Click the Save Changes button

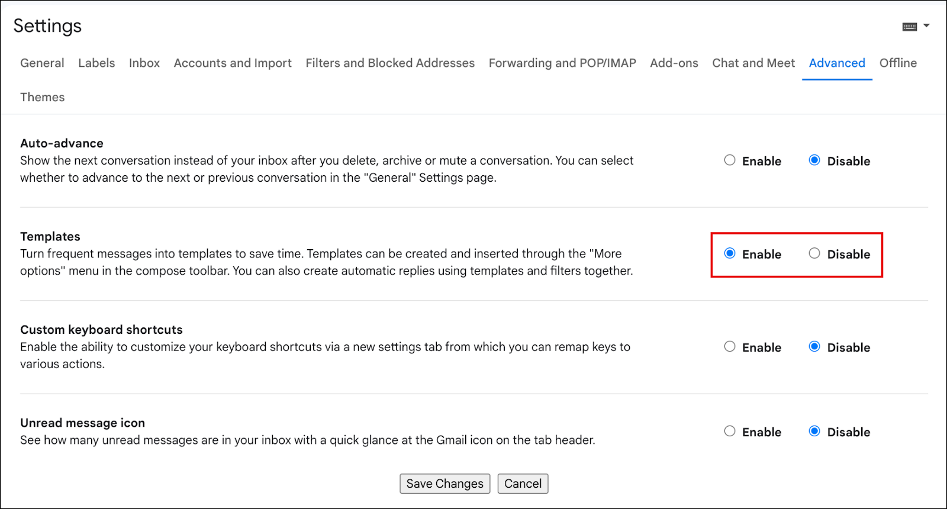click(x=445, y=484)
